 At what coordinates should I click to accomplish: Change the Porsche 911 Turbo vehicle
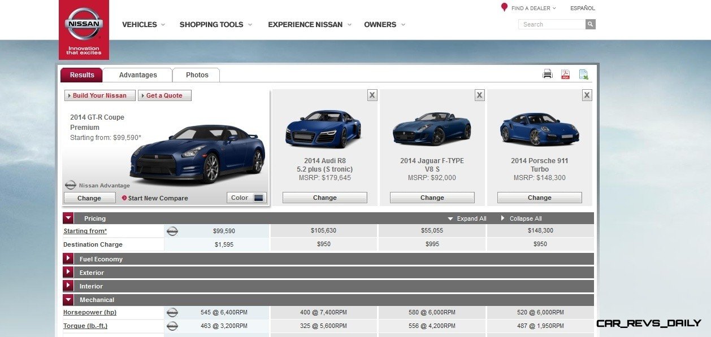tap(540, 198)
